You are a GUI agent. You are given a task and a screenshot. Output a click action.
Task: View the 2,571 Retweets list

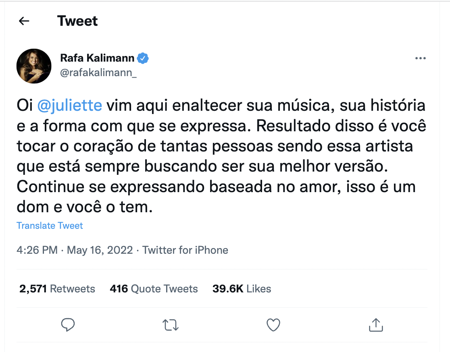pyautogui.click(x=57, y=289)
